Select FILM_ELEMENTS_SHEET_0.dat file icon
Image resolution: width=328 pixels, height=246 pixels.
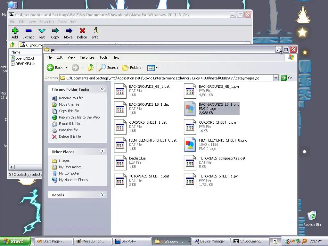[x=120, y=145]
